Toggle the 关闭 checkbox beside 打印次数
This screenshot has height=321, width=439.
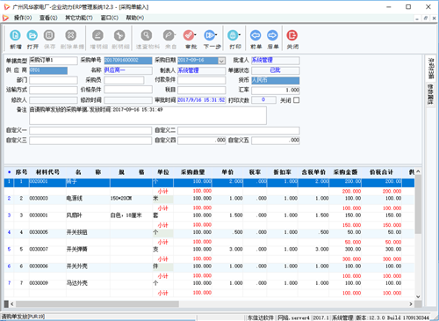pos(297,100)
